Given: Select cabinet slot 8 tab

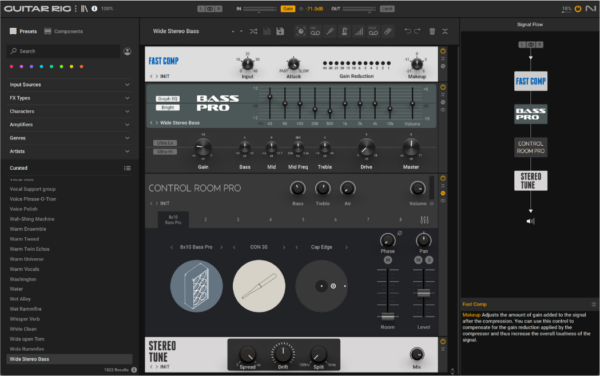Looking at the screenshot, I should [400, 220].
